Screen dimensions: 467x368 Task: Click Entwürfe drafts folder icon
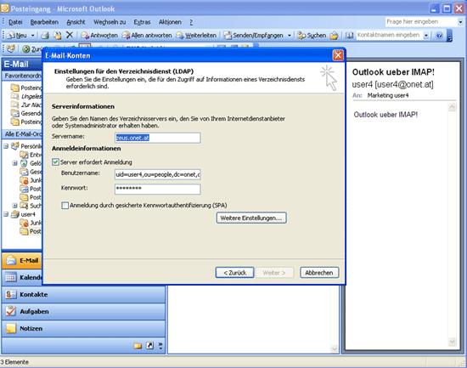[x=24, y=155]
